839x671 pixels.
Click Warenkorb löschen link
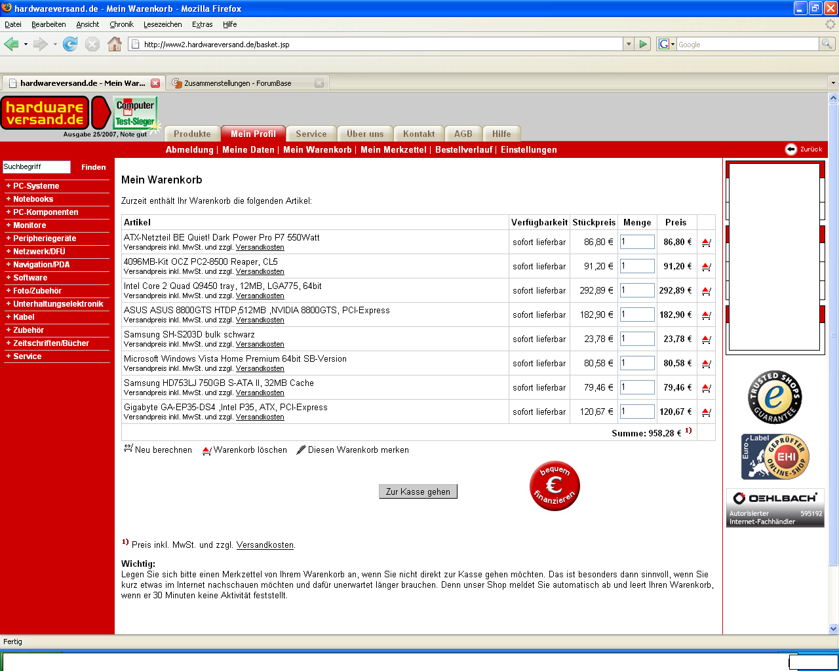pos(244,450)
